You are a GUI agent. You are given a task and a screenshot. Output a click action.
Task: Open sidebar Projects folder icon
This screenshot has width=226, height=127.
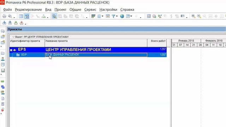pos(3,53)
